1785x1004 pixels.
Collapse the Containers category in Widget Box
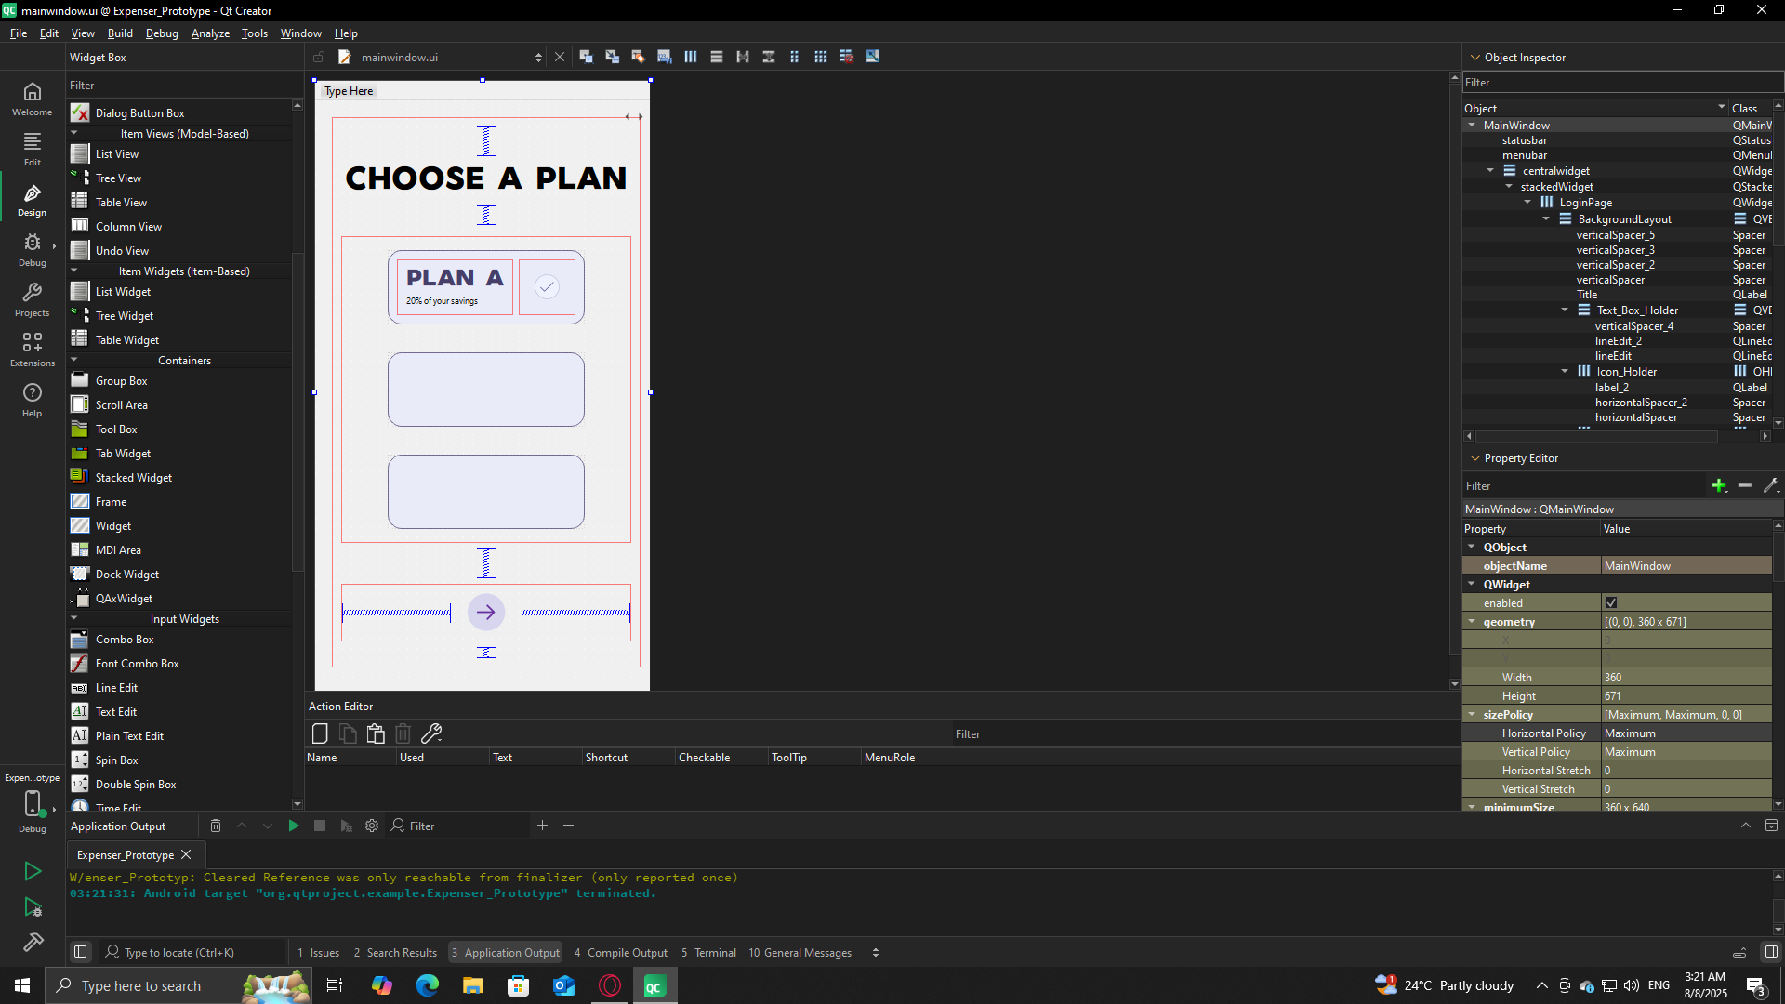(74, 360)
